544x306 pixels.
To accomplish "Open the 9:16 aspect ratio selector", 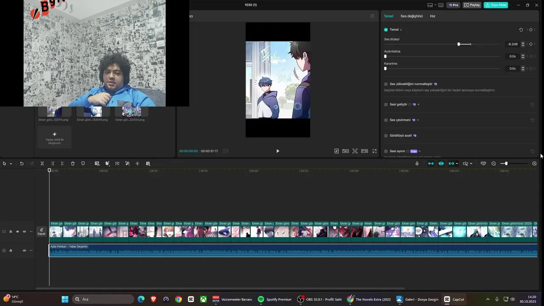I will pos(365,151).
